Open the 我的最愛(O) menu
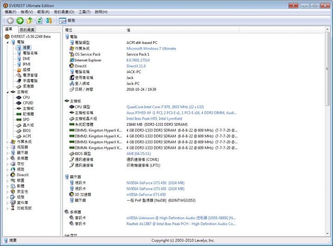The width and height of the screenshot is (333, 246). (64, 12)
